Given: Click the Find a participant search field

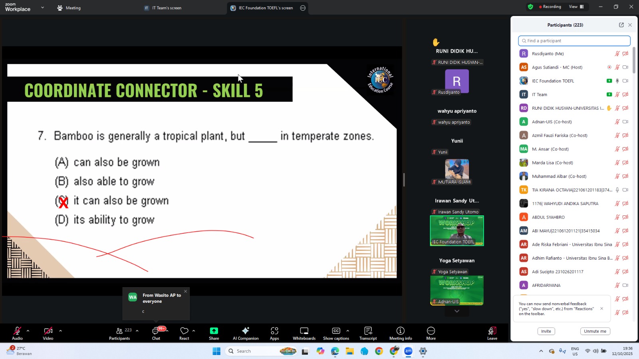Looking at the screenshot, I should (574, 41).
